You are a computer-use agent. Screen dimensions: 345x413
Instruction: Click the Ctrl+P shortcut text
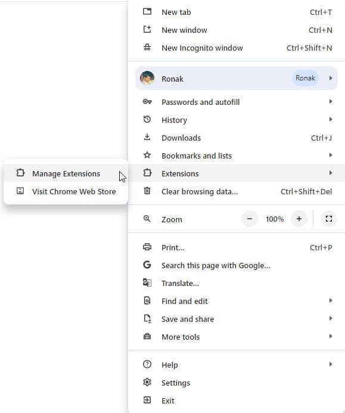click(x=321, y=247)
